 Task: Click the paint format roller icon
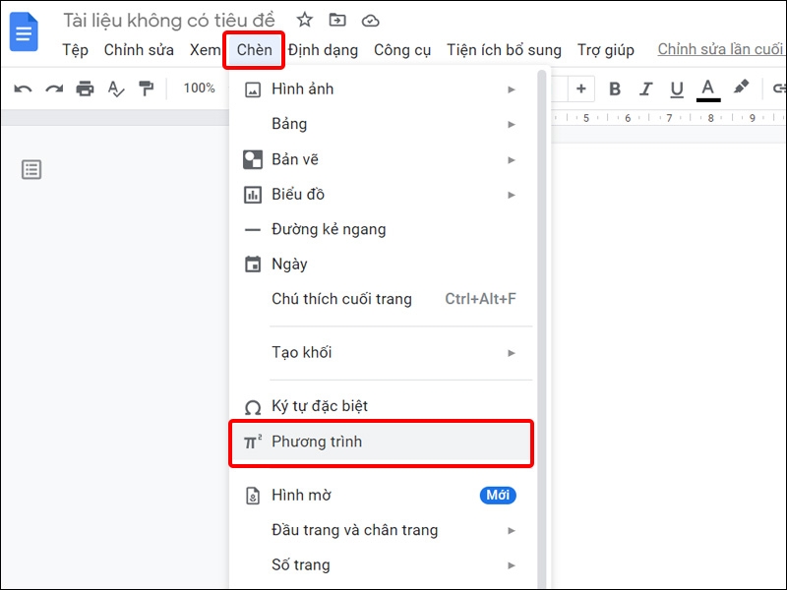[147, 88]
